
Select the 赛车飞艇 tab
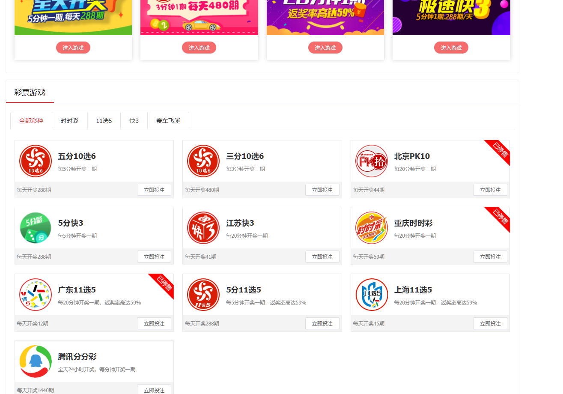(x=168, y=120)
